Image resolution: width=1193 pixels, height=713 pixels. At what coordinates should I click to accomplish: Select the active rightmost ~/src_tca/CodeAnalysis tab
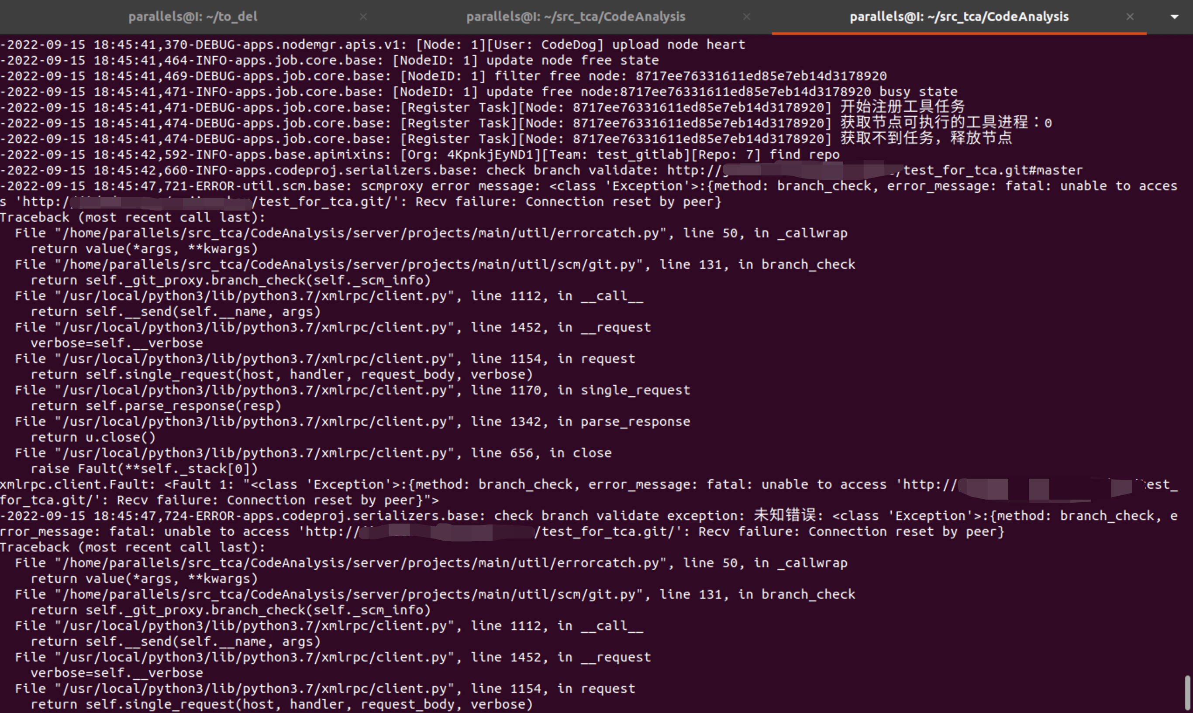pos(959,17)
